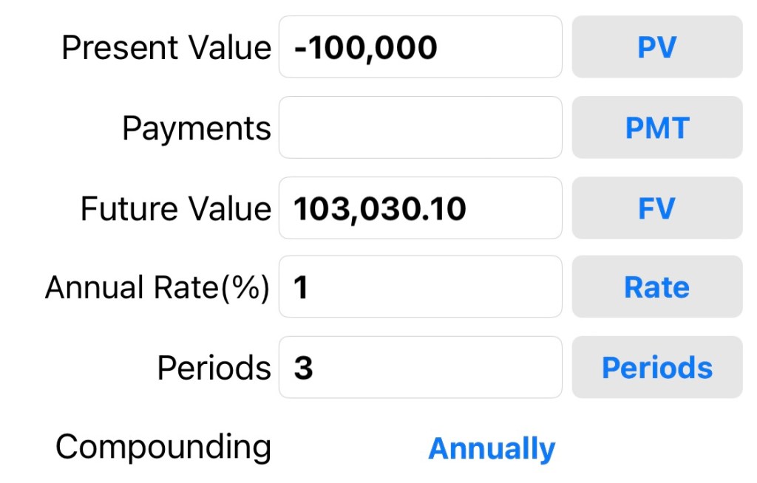
Task: Click the 103,030.10 result text
Action: pyautogui.click(x=380, y=209)
